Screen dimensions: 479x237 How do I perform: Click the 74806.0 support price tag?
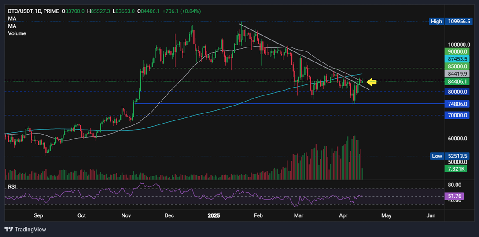pyautogui.click(x=457, y=104)
